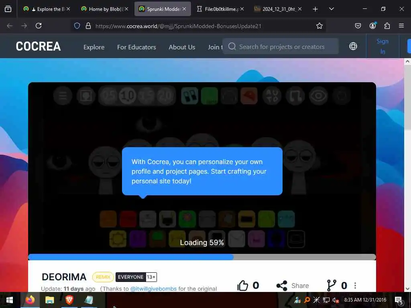Viewport: 411px width, 308px height.
Task: Open the three-dot more options menu
Action: (355, 286)
